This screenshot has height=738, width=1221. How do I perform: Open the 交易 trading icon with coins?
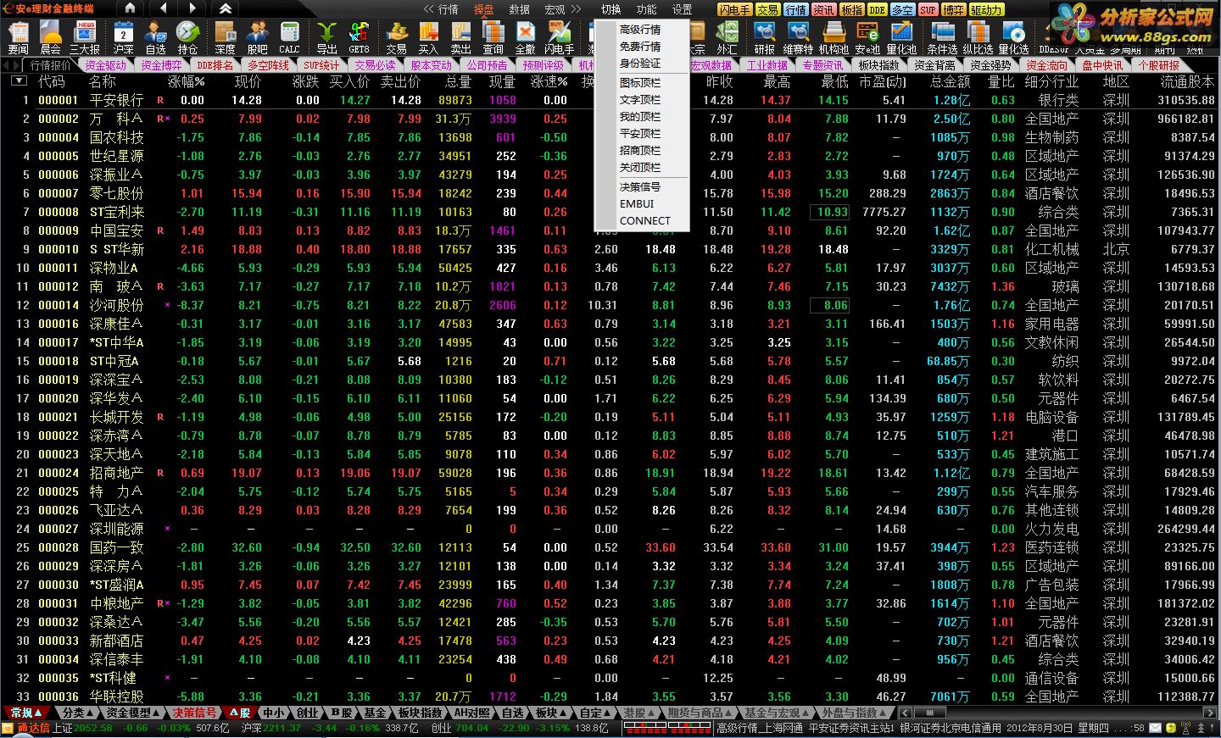pyautogui.click(x=396, y=38)
